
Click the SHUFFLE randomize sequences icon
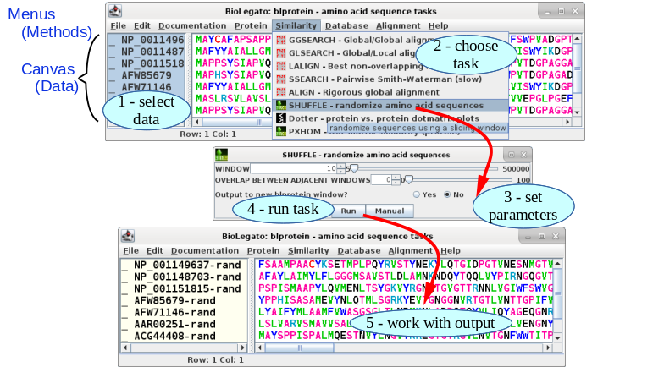(x=282, y=105)
